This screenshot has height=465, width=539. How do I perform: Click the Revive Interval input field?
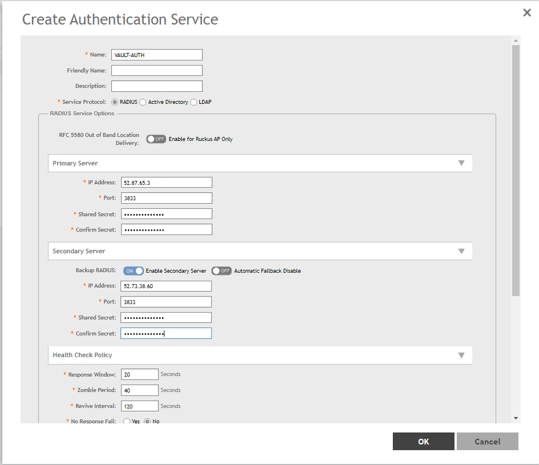coord(139,406)
